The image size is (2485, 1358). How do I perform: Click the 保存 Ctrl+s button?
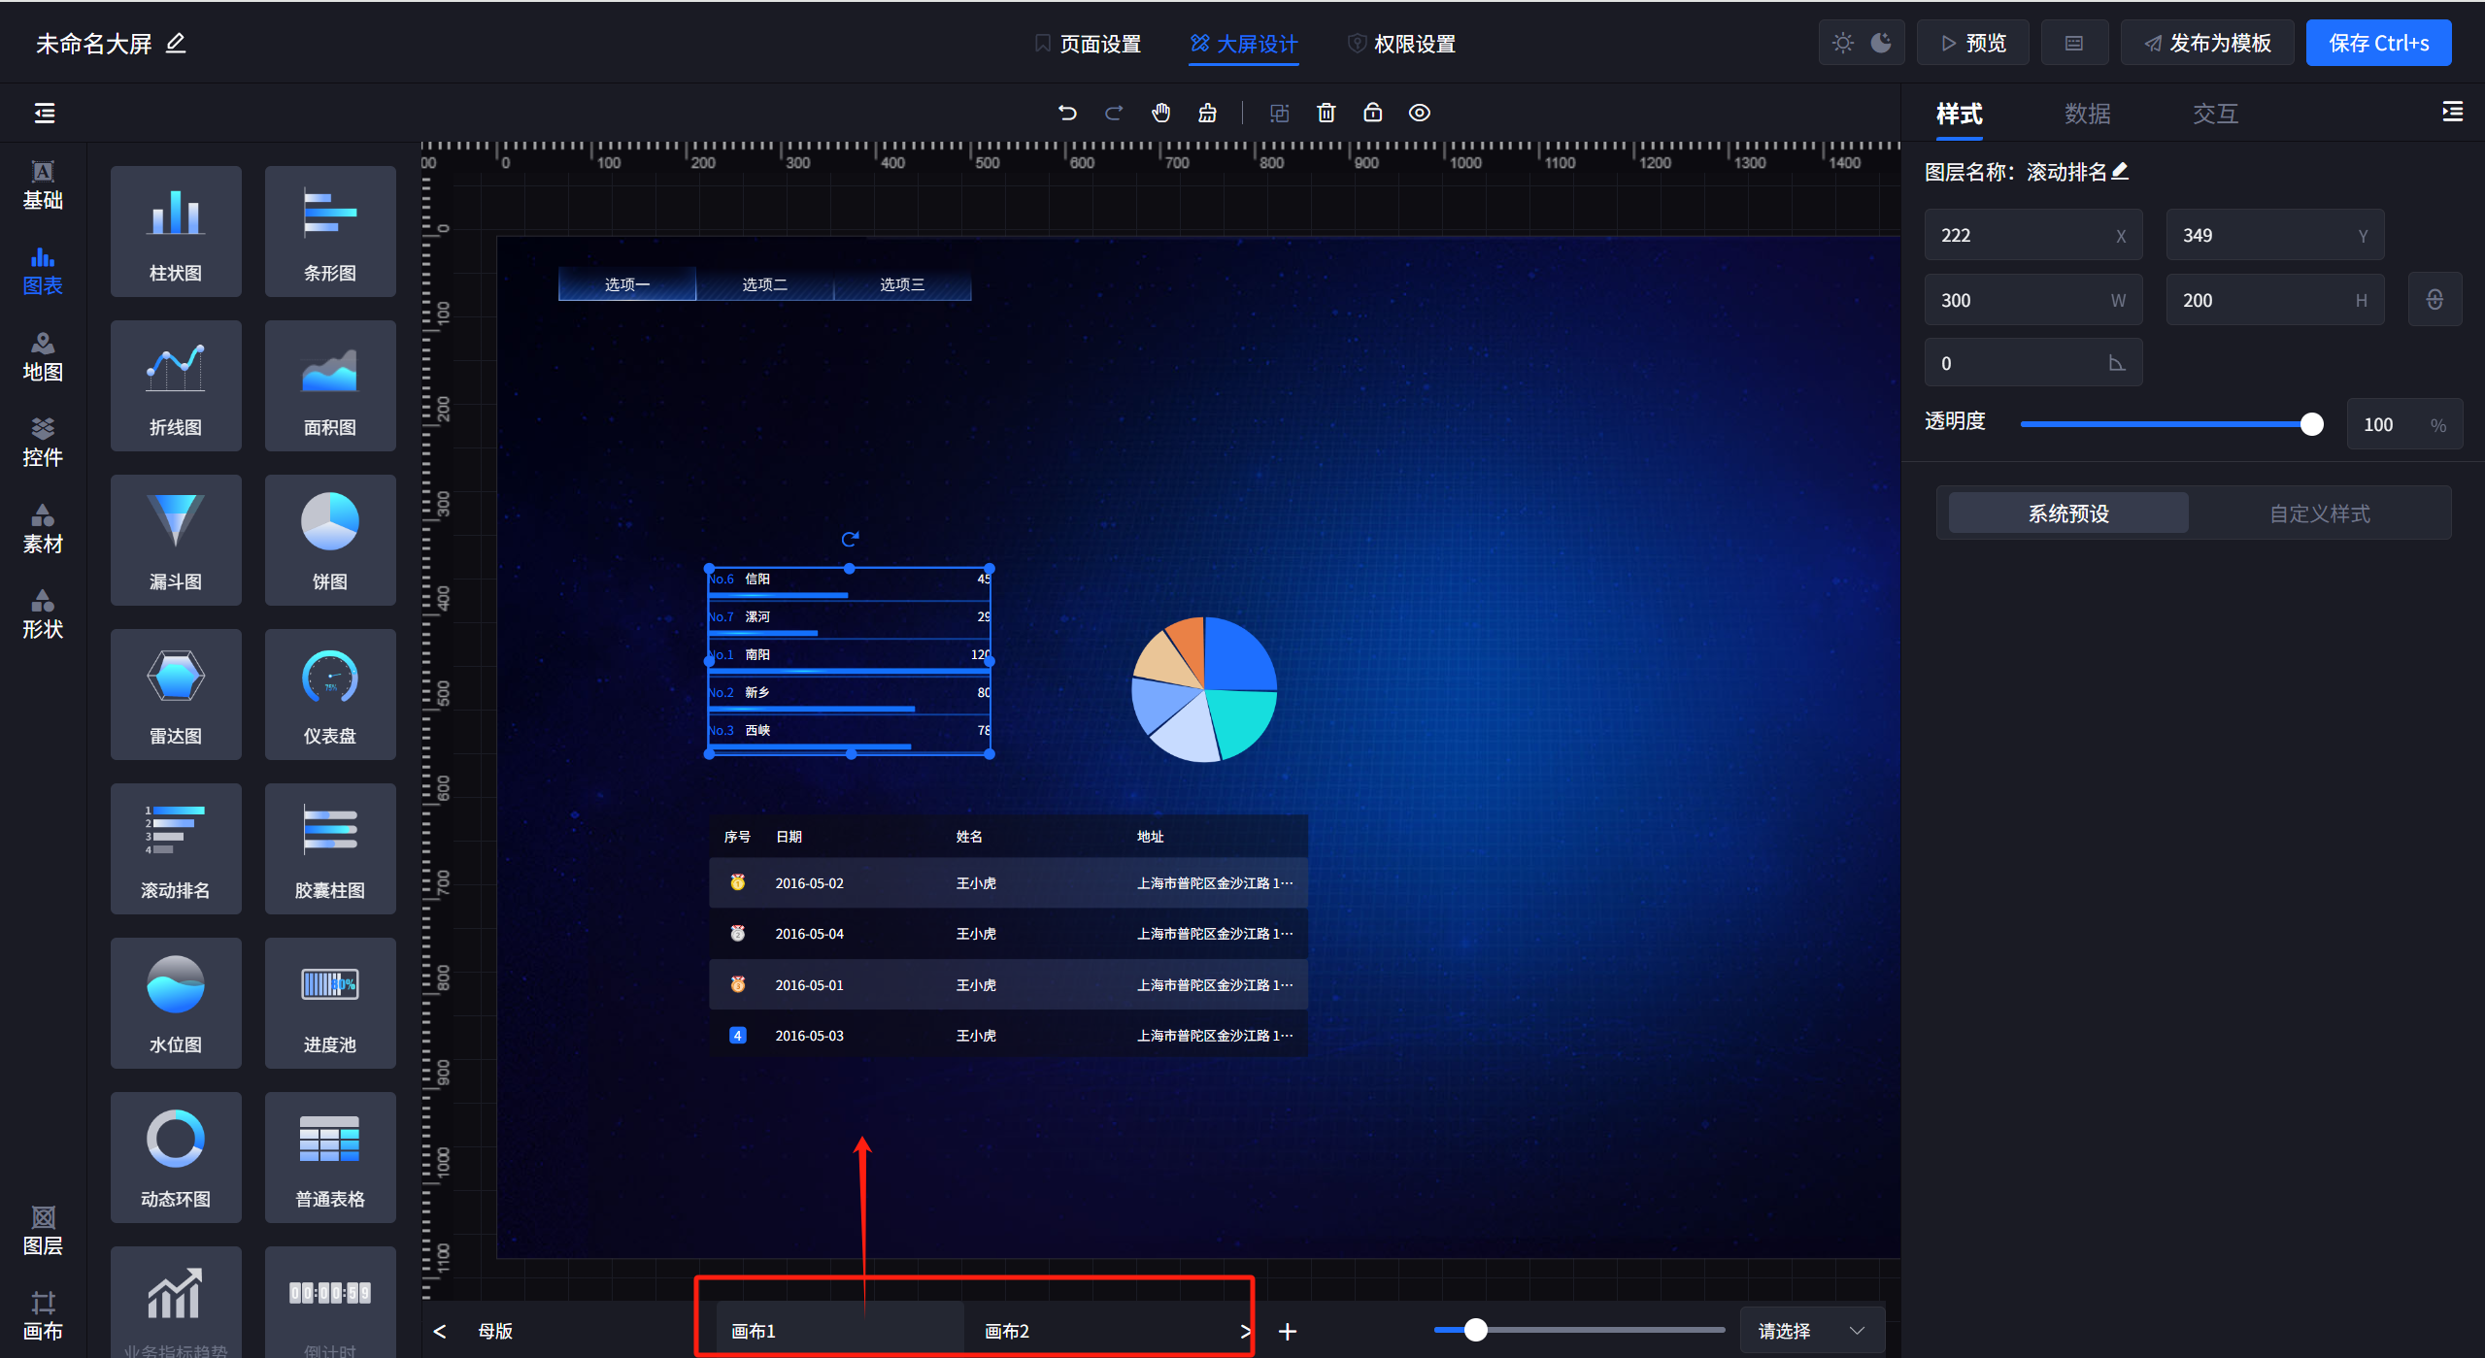tap(2377, 43)
